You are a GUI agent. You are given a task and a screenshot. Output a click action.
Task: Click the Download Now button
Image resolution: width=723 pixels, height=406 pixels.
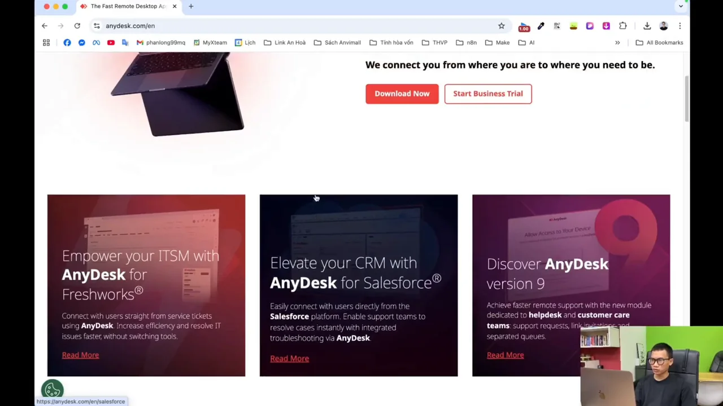tap(402, 94)
